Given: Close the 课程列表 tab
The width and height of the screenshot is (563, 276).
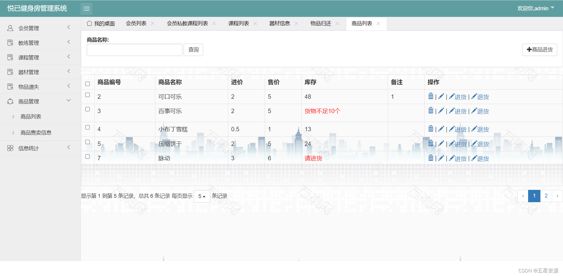Looking at the screenshot, I should click(x=255, y=23).
